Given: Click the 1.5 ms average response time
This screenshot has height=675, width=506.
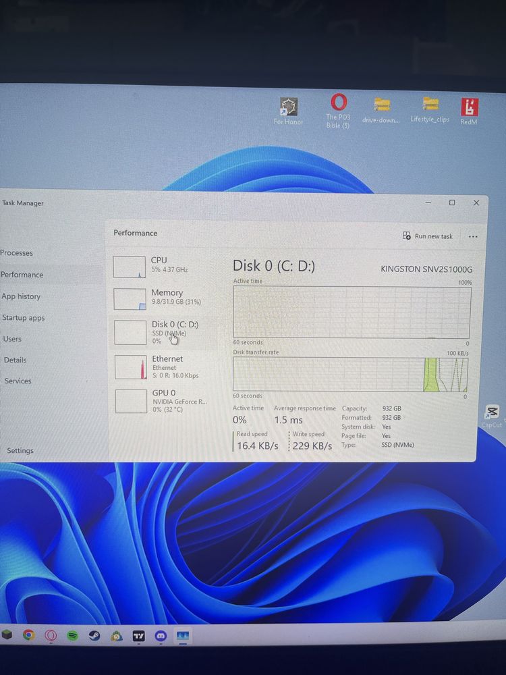Looking at the screenshot, I should (288, 420).
